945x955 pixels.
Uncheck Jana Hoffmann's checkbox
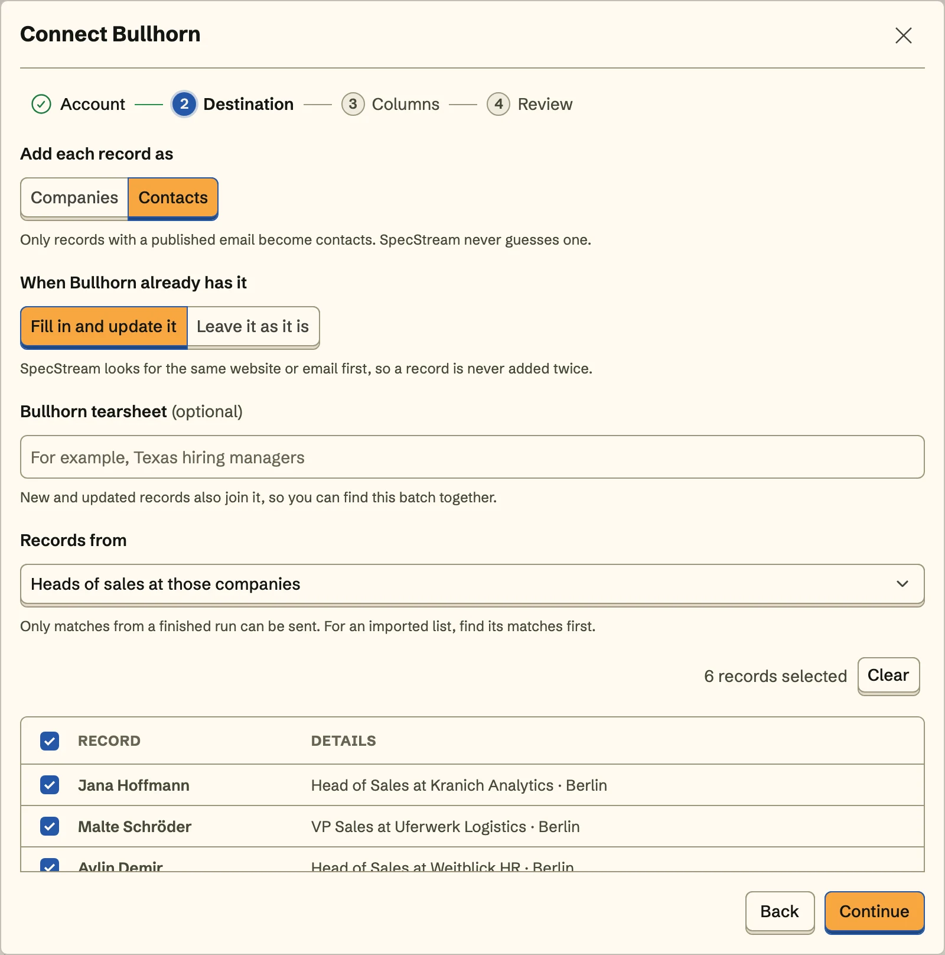pyautogui.click(x=50, y=785)
